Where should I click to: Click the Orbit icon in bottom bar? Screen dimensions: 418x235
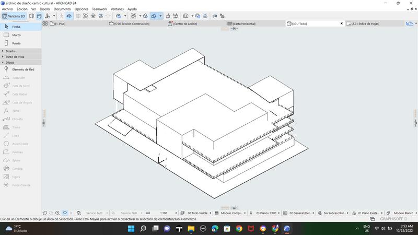(65, 213)
